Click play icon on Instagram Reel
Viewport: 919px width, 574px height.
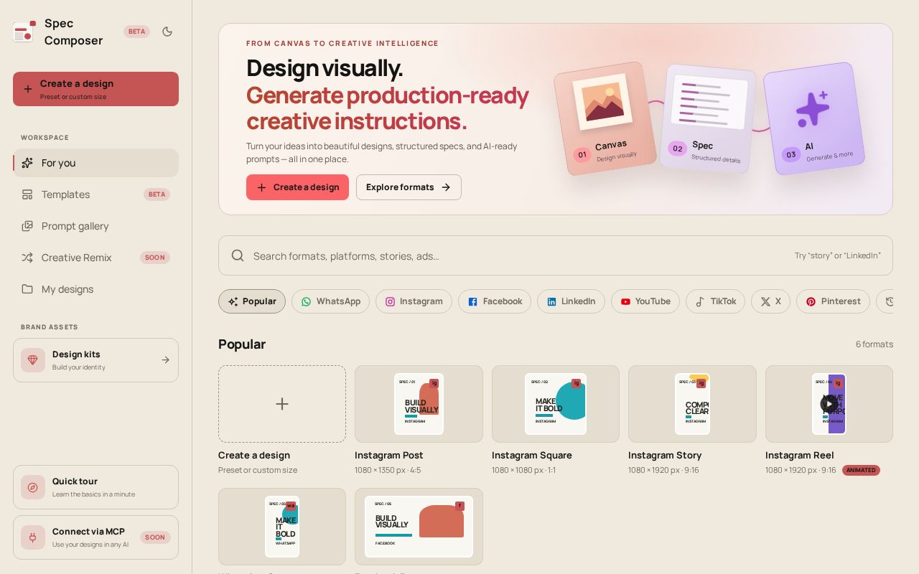click(829, 404)
